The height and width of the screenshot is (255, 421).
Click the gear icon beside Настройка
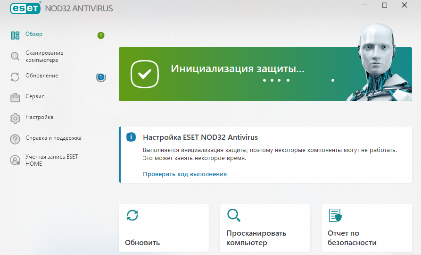pyautogui.click(x=15, y=119)
